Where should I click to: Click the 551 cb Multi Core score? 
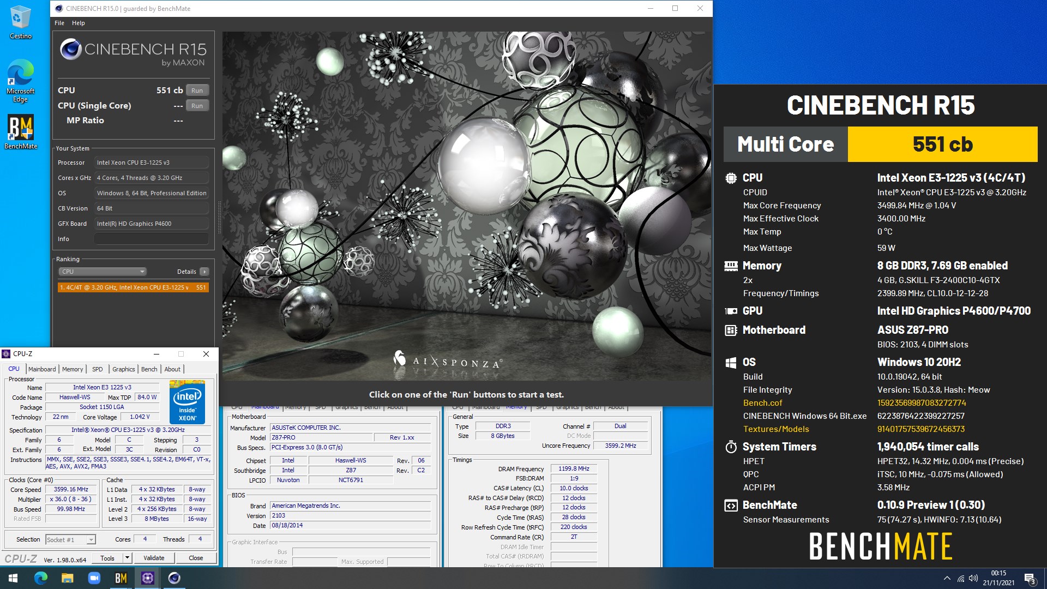point(942,144)
